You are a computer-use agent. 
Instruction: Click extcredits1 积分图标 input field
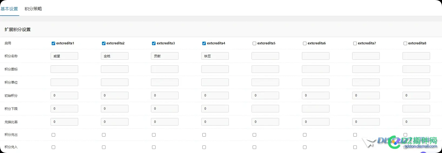point(64,69)
